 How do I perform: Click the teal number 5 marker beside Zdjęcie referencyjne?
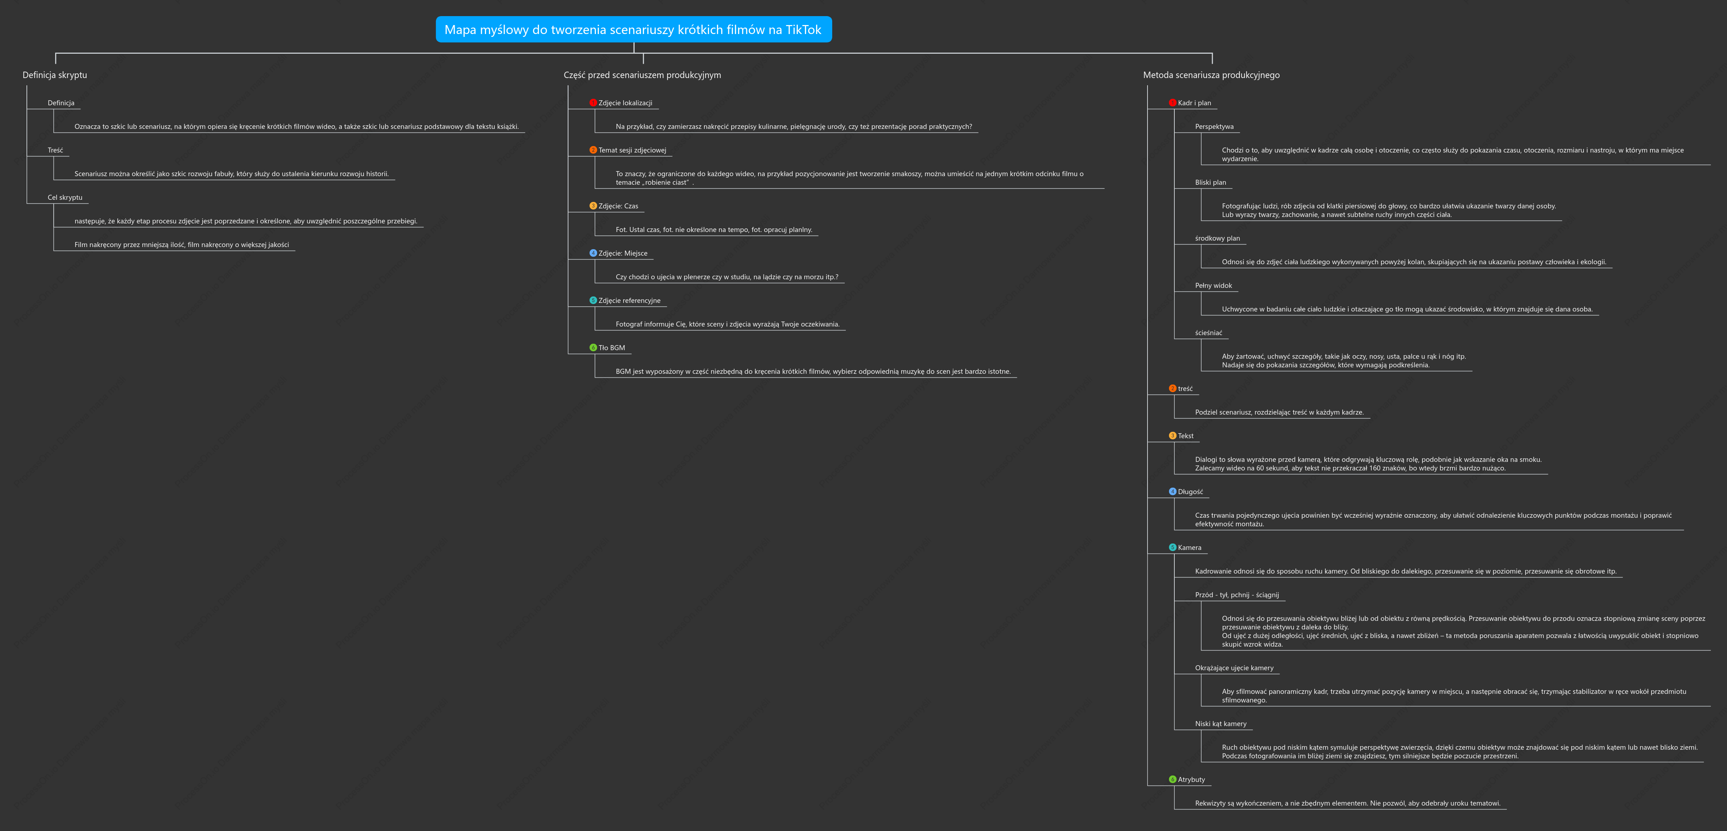[593, 300]
